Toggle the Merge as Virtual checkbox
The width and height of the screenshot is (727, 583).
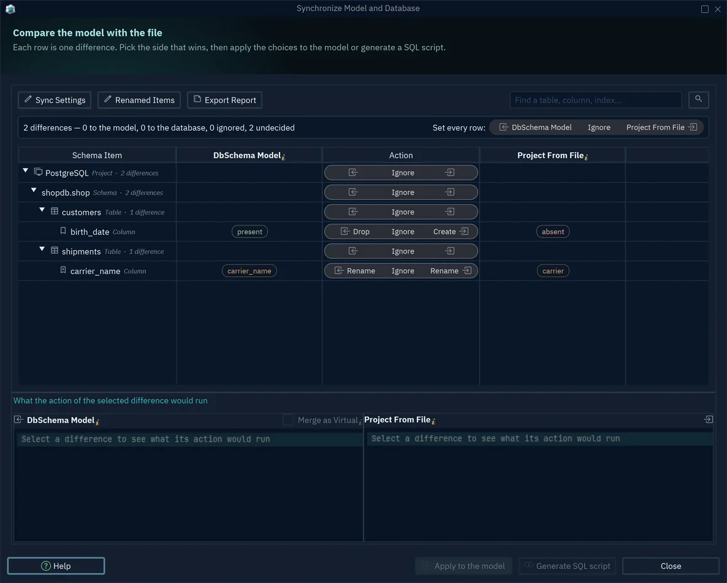tap(288, 420)
